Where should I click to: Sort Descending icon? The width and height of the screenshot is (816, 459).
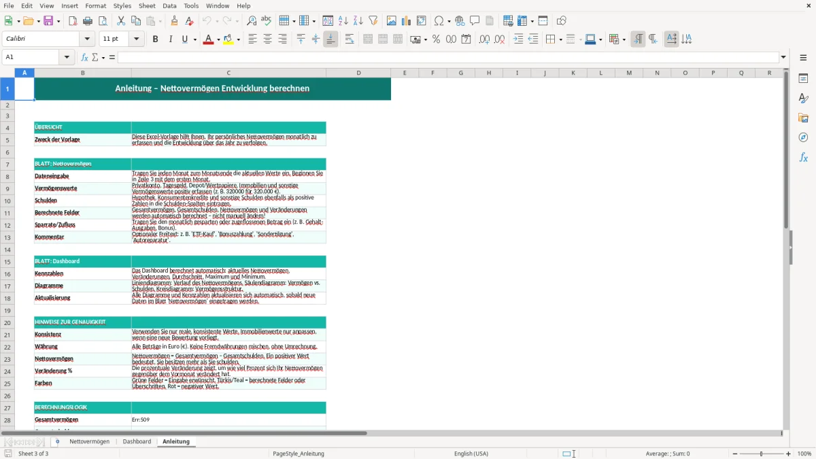coord(358,21)
